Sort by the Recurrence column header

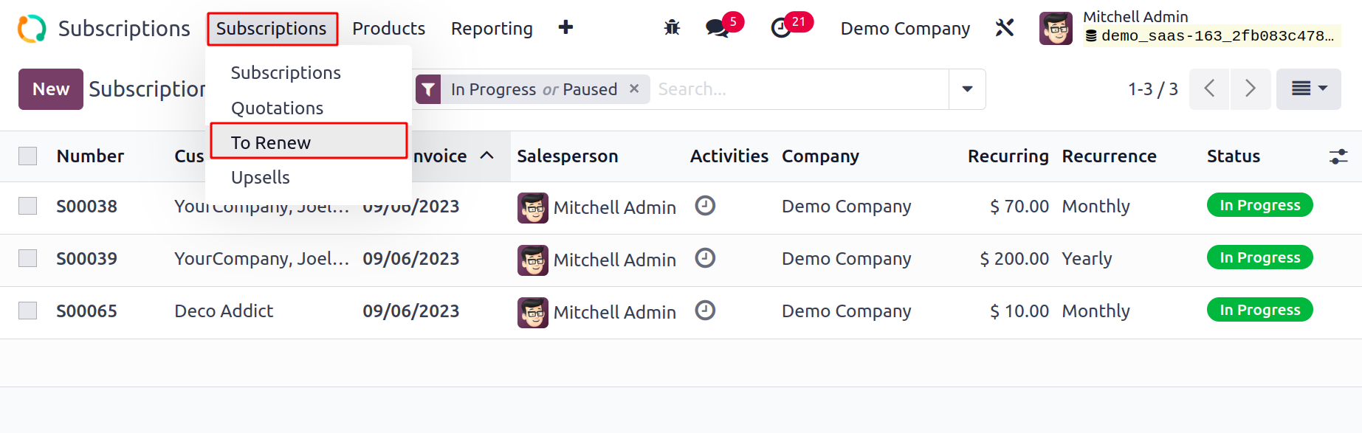[x=1109, y=156]
